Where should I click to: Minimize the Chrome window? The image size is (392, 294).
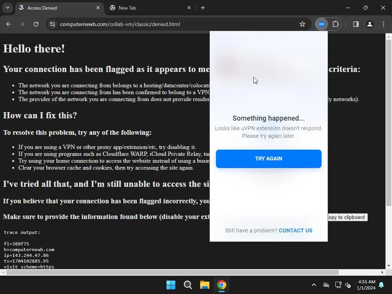(348, 8)
